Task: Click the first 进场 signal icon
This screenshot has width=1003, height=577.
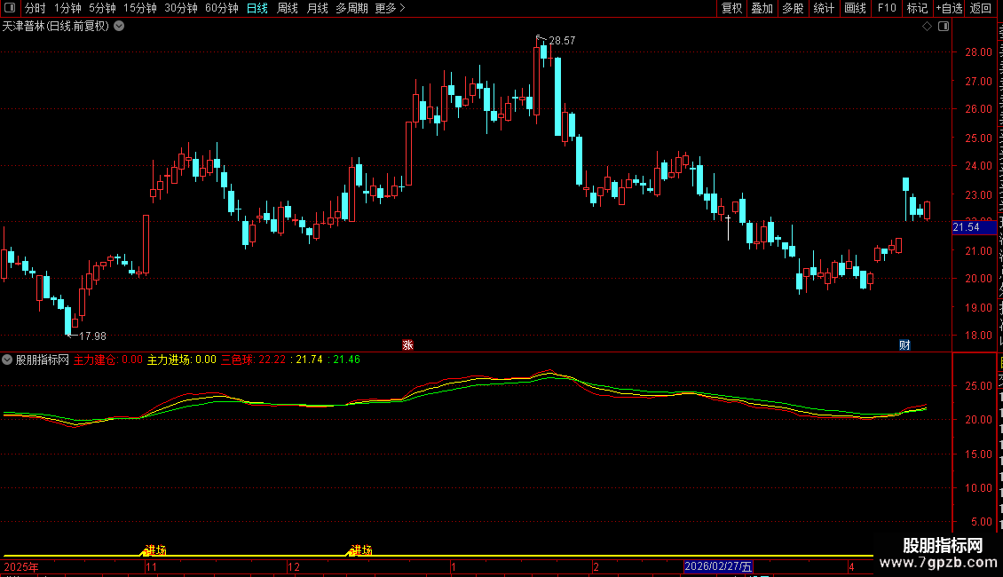Action: pyautogui.click(x=154, y=549)
